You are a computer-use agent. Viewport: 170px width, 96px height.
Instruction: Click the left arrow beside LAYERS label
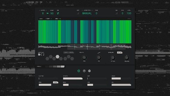pyautogui.click(x=39, y=10)
